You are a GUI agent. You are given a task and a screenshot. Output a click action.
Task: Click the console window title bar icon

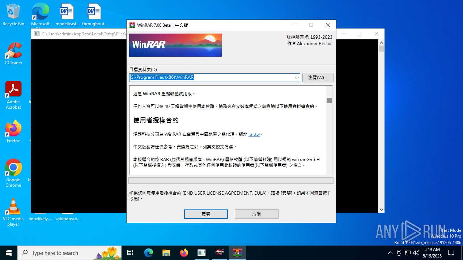37,34
